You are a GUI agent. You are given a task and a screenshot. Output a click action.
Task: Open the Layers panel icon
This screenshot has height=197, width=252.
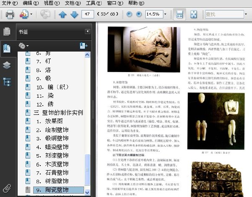pos(7,65)
